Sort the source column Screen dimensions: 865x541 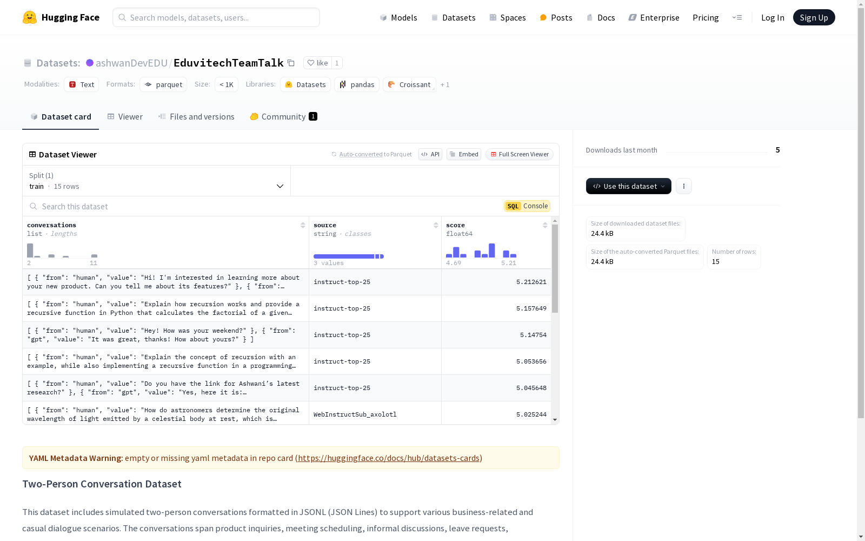pos(436,225)
